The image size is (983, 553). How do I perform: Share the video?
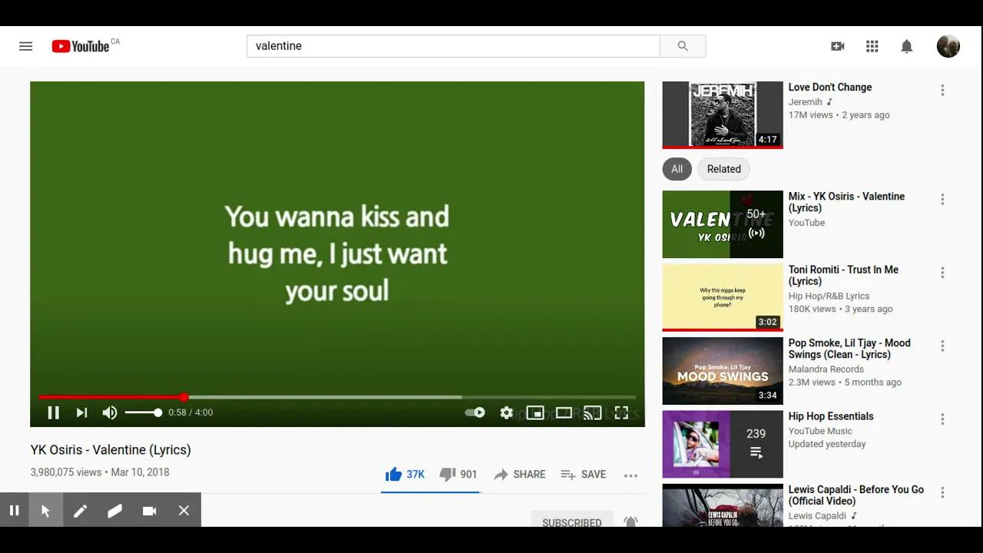click(519, 475)
